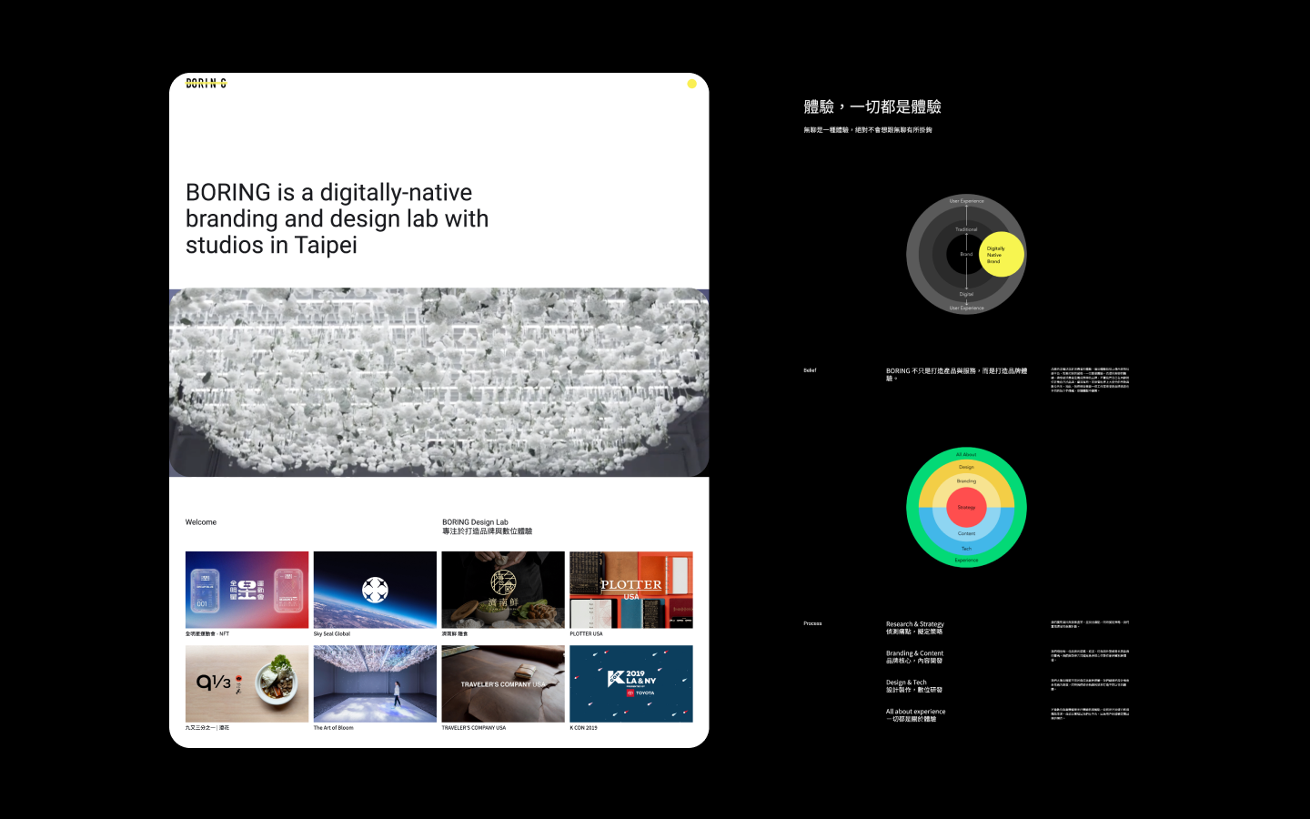Click the red Strategy circle in diagram
The width and height of the screenshot is (1310, 819).
click(966, 507)
